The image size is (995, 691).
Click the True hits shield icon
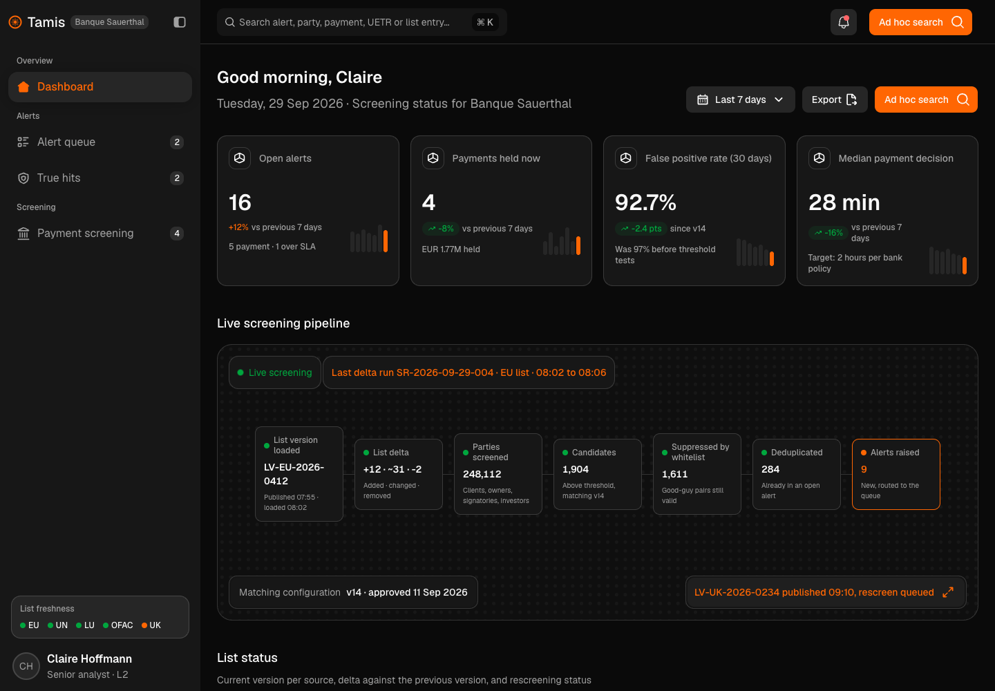tap(23, 178)
